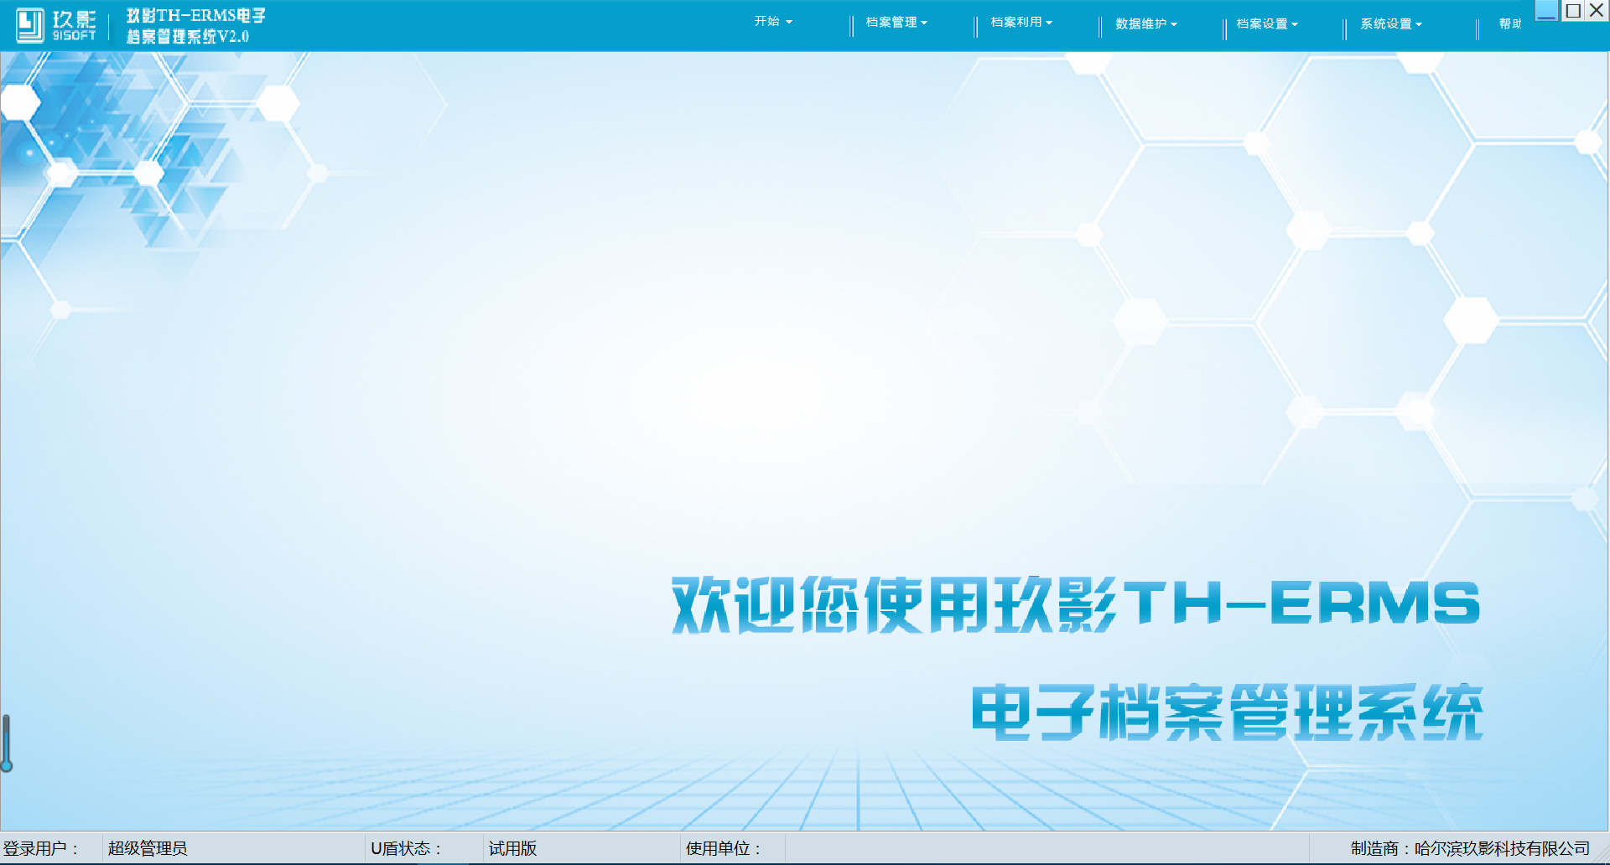Open the 档案利用 menu

coord(1021,23)
